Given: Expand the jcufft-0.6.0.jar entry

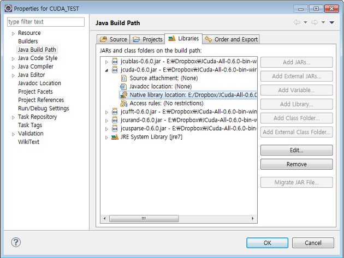Looking at the screenshot, I should pos(106,112).
